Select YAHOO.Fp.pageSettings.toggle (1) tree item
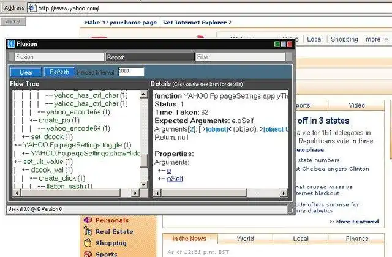Image resolution: width=392 pixels, height=257 pixels. pyautogui.click(x=77, y=145)
